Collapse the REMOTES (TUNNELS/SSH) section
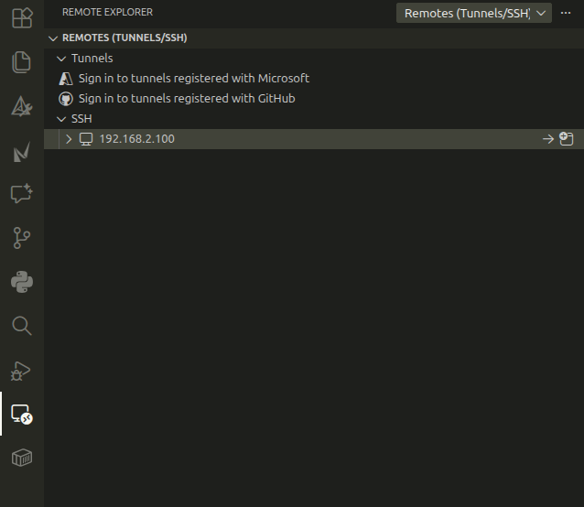This screenshot has height=507, width=584. [x=52, y=38]
